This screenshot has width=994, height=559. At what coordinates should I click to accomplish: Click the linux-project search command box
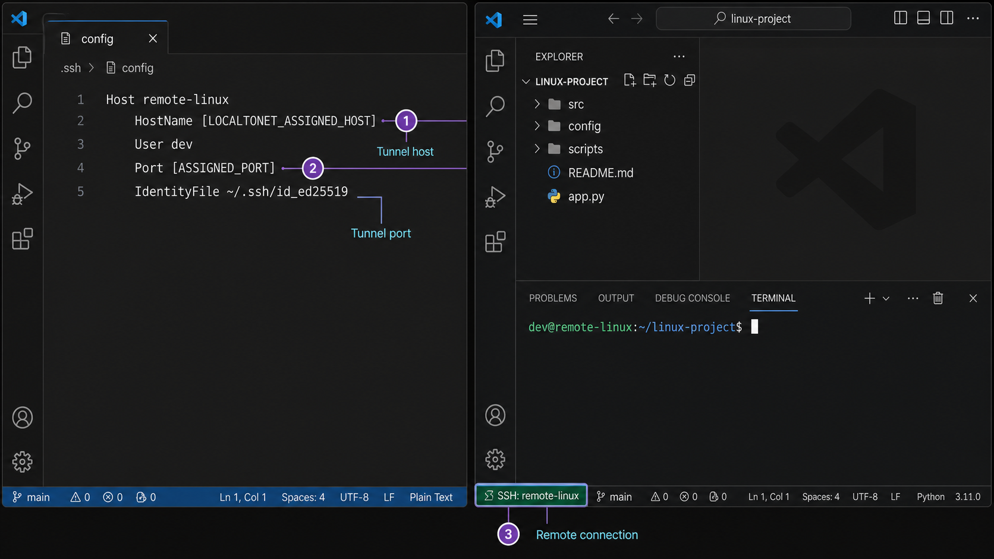pyautogui.click(x=753, y=18)
